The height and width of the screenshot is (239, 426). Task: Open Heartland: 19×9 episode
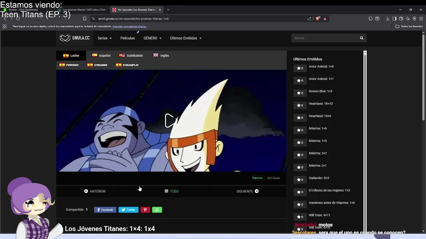click(x=320, y=116)
